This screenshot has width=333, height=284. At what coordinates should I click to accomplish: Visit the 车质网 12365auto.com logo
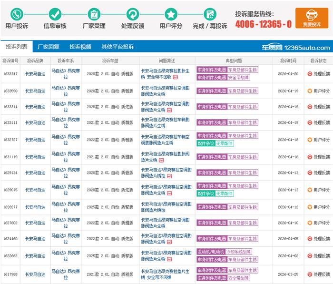(x=295, y=47)
